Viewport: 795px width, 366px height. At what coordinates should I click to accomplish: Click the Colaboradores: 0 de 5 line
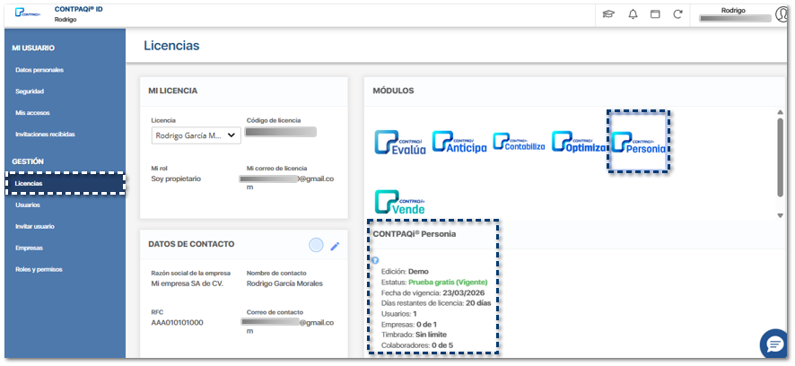point(416,345)
